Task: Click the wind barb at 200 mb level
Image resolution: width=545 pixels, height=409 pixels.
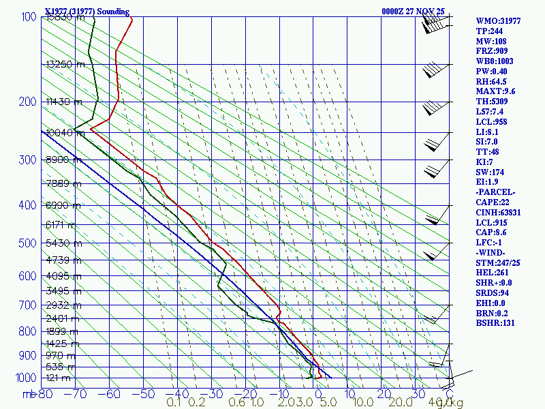Action: click(x=436, y=108)
